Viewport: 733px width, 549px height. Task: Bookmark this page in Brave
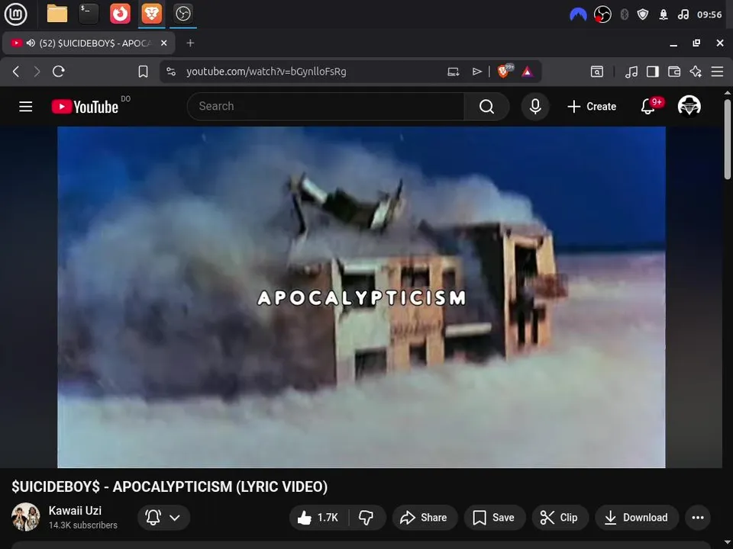[143, 72]
